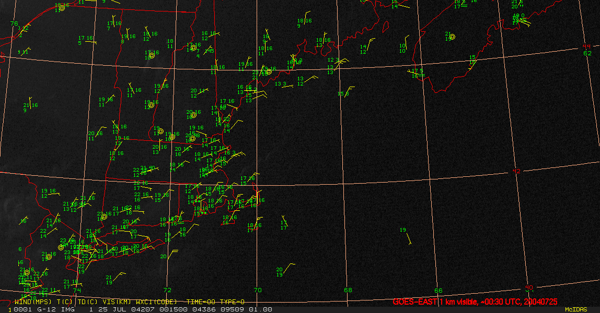This screenshot has width=600, height=313.
Task: Click the green longitude label 66
Action: [439, 291]
